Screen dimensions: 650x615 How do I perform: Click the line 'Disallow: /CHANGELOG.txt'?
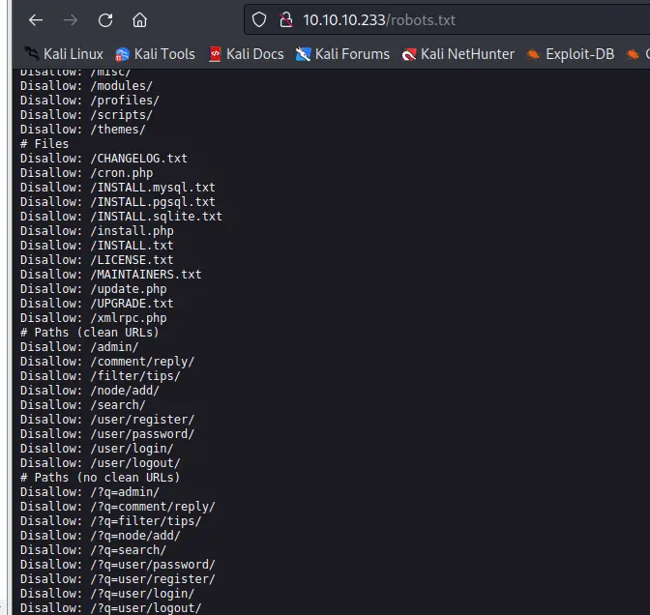(x=104, y=159)
